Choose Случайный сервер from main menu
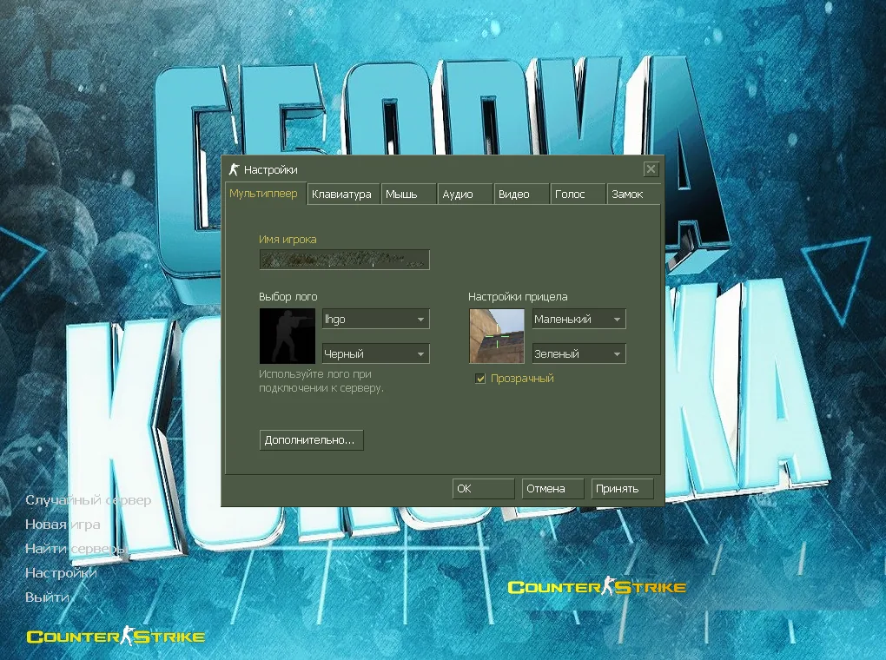 88,500
